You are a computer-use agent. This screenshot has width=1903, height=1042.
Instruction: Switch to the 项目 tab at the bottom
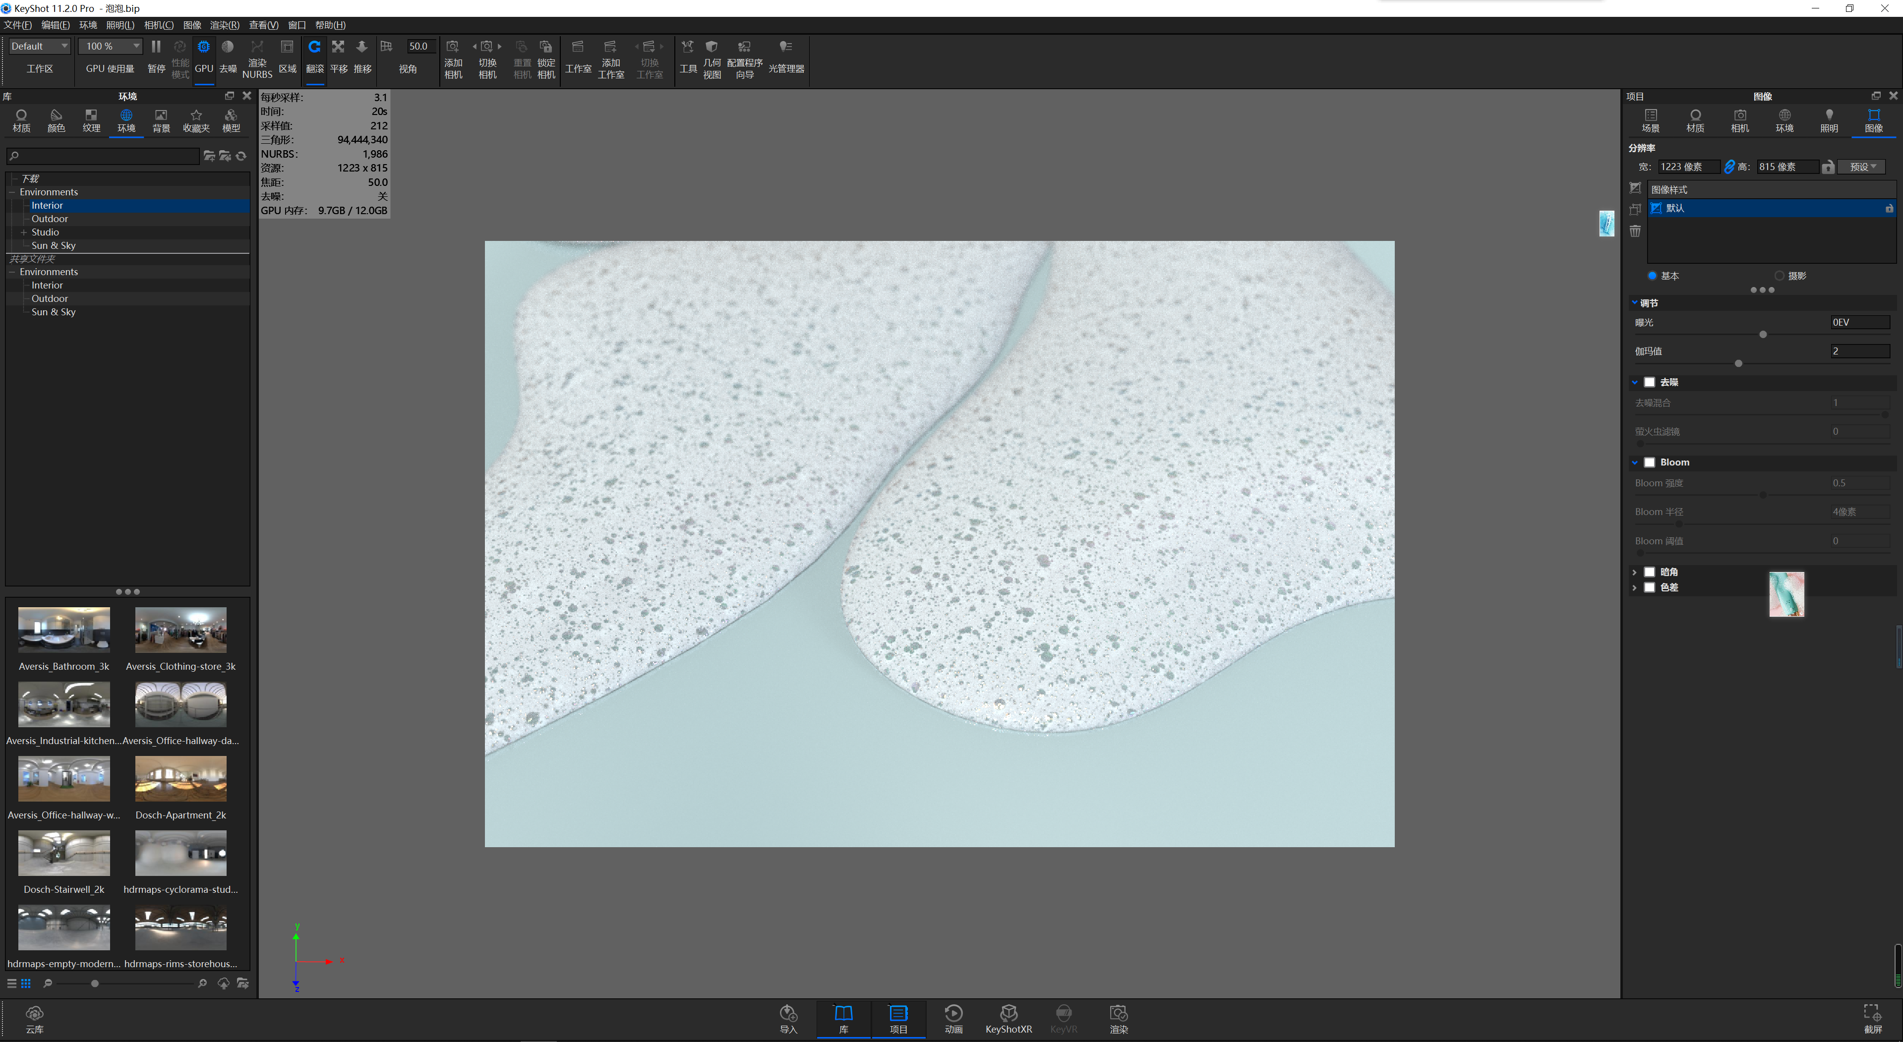pos(898,1019)
